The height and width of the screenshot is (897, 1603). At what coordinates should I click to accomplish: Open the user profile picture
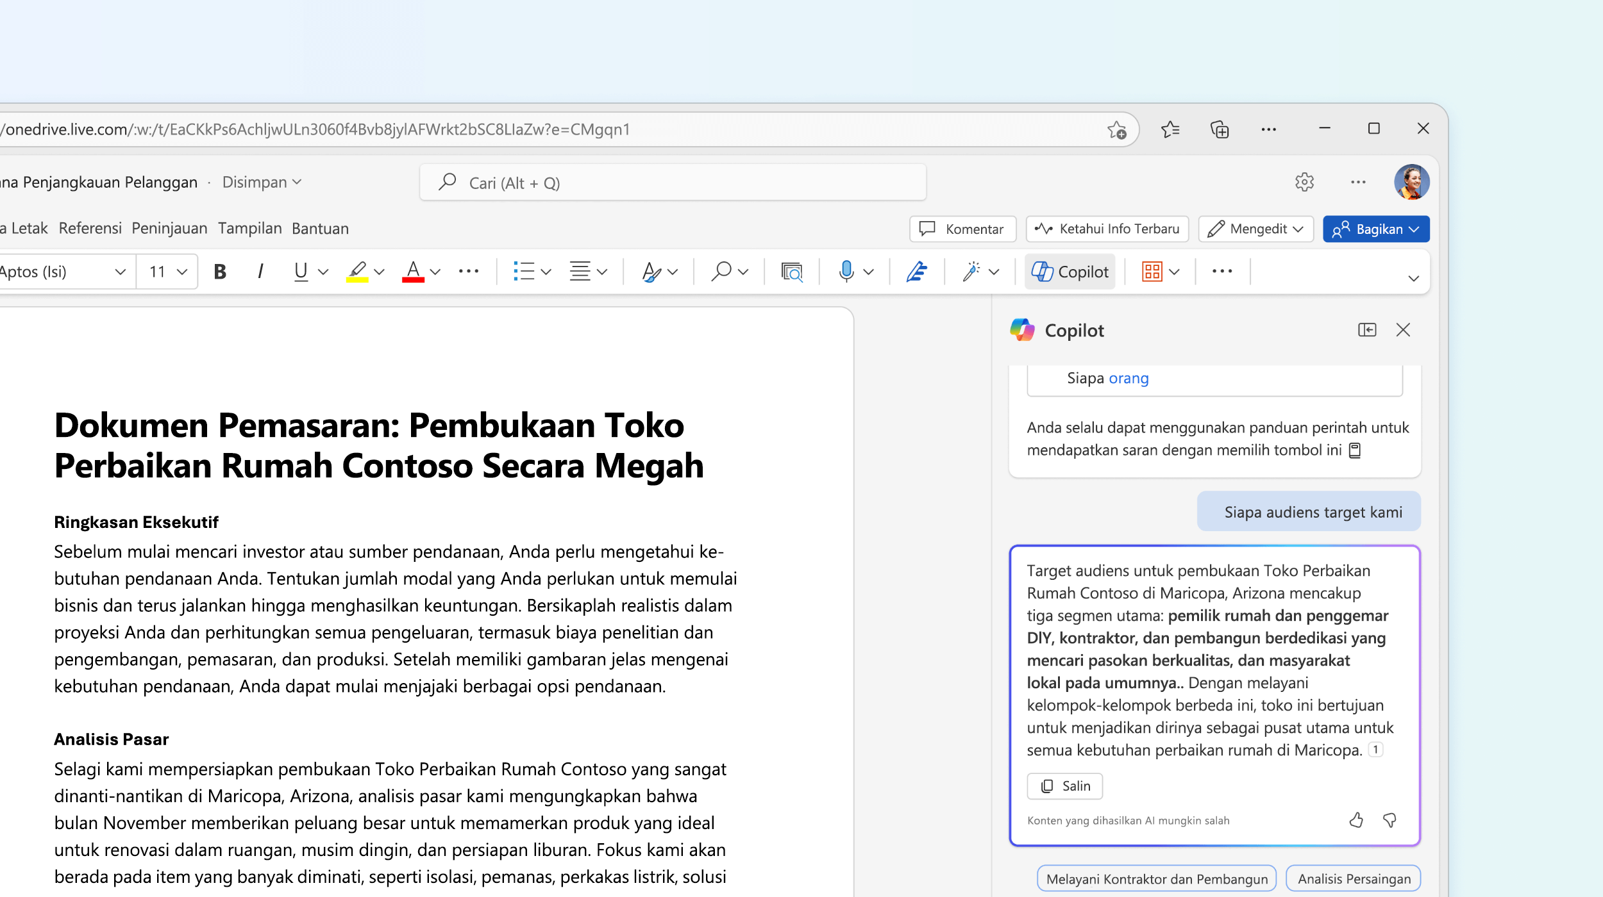tap(1411, 182)
